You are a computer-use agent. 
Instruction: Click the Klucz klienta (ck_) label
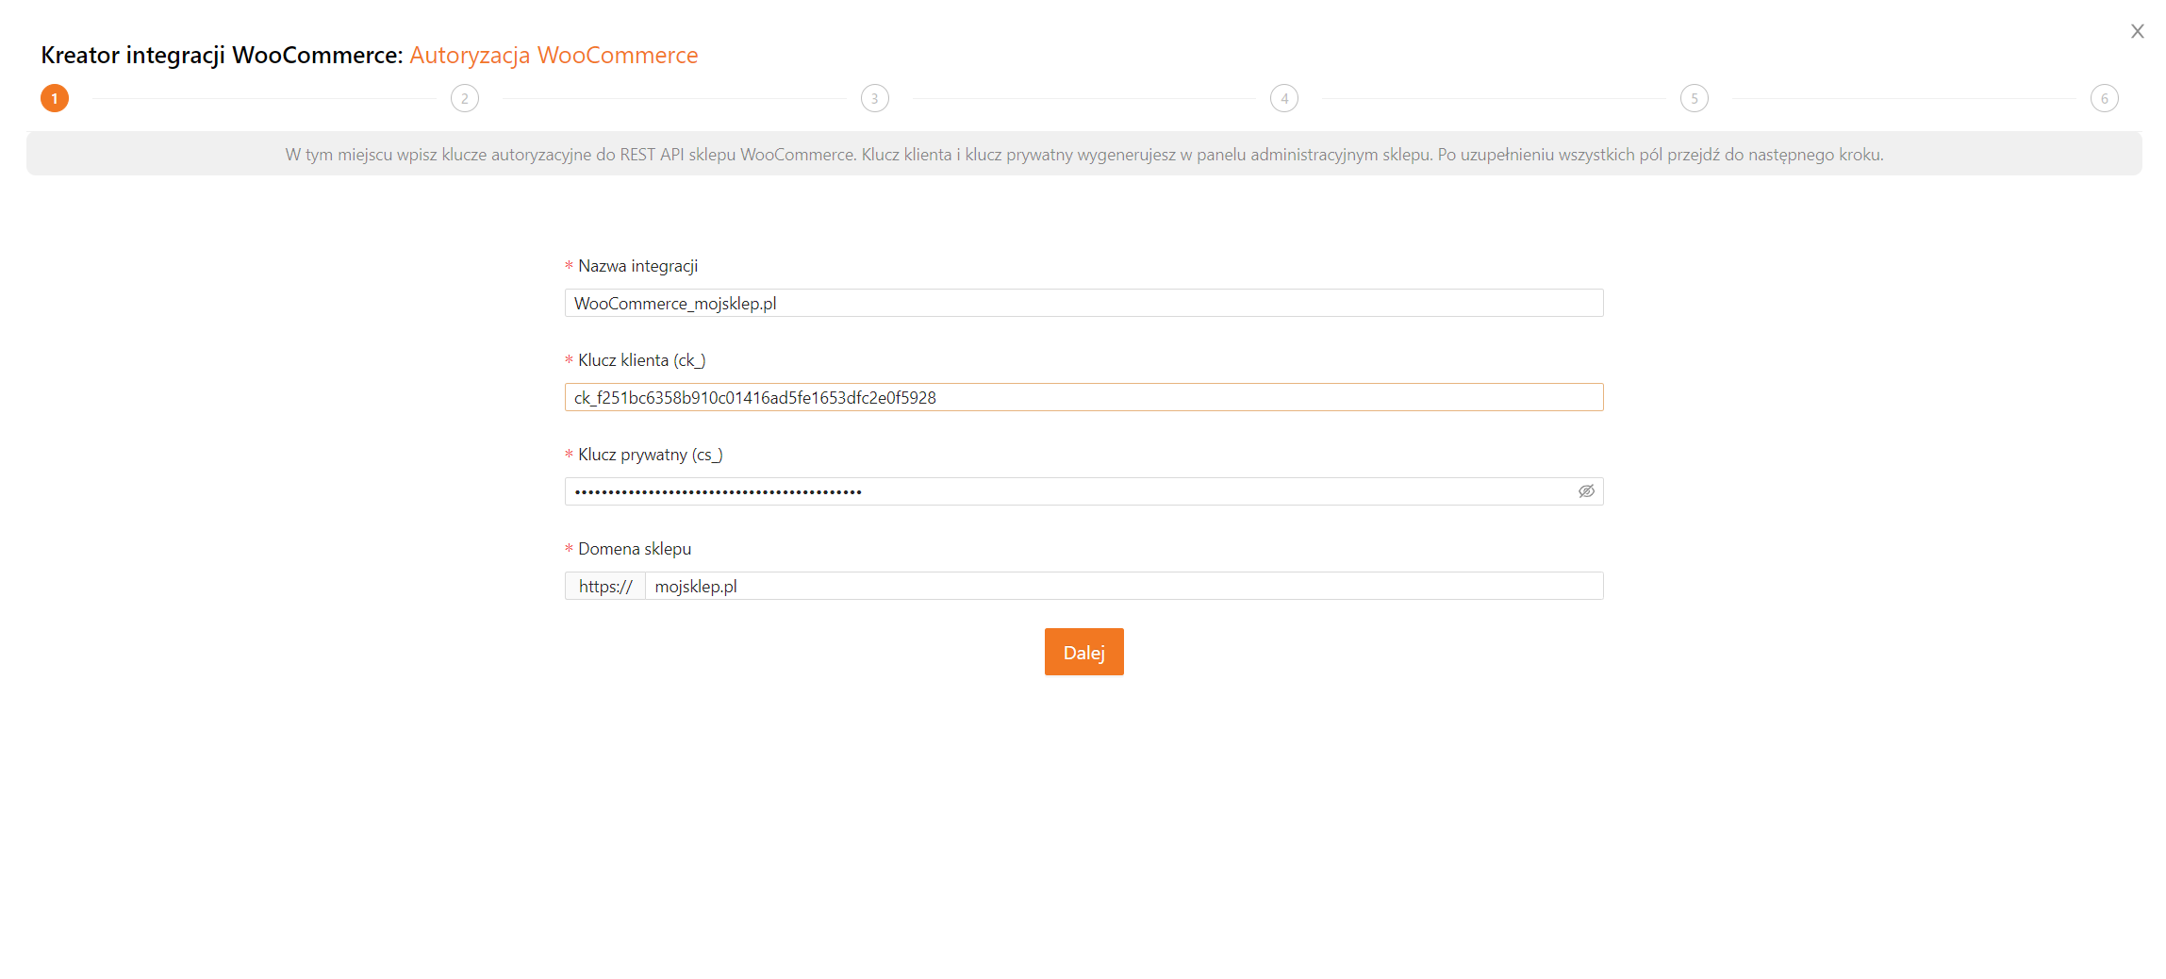click(x=641, y=360)
